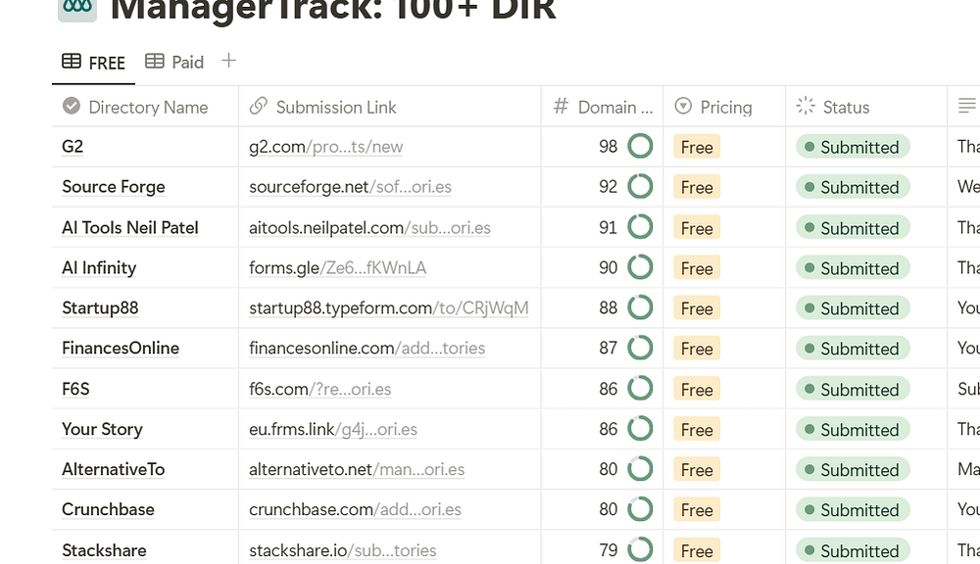The height and width of the screenshot is (564, 980).
Task: Open Submitted status dropdown for Source Forge
Action: pyautogui.click(x=853, y=187)
